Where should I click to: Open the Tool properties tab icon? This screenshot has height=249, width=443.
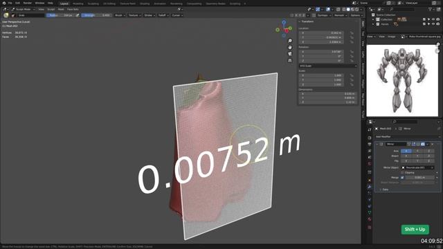tap(370, 130)
